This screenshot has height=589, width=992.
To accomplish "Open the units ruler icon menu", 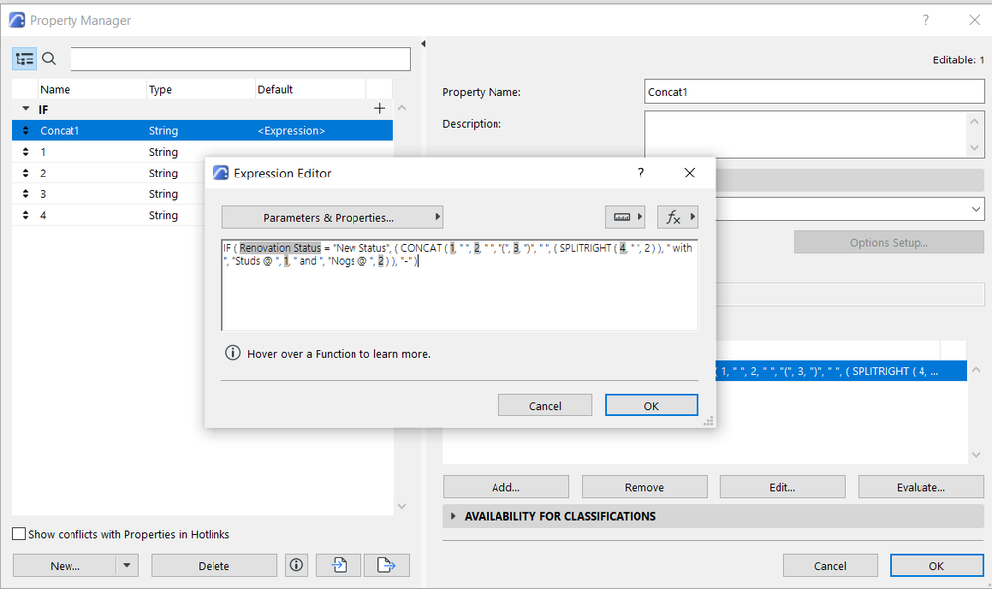I will click(x=625, y=217).
